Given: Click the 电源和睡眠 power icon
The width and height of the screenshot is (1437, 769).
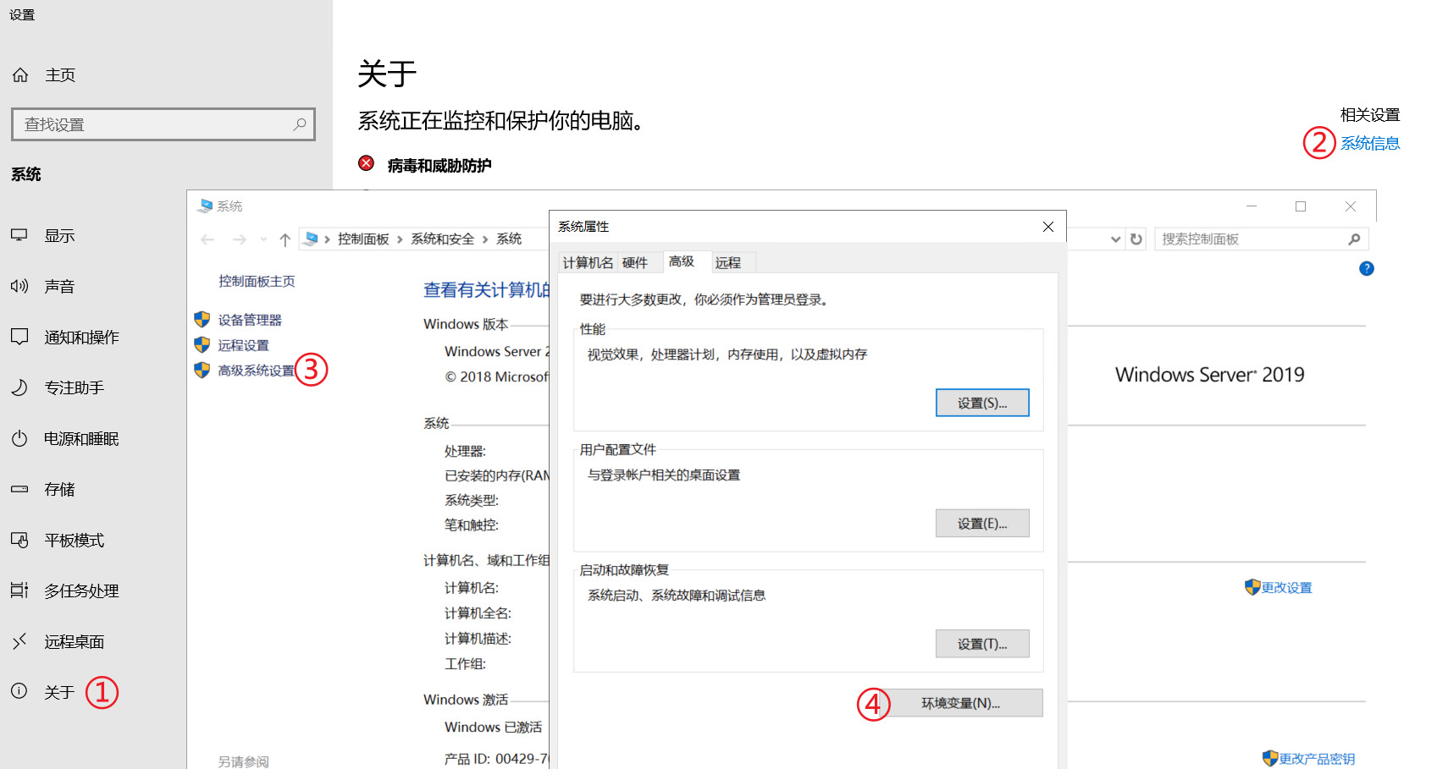Looking at the screenshot, I should (x=19, y=438).
